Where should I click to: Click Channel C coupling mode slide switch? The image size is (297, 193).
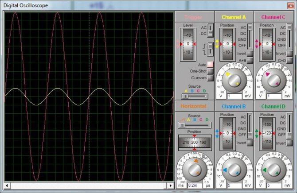click(x=289, y=36)
